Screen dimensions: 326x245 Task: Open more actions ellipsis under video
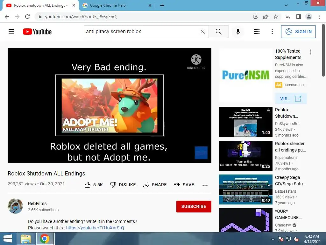[x=205, y=185]
